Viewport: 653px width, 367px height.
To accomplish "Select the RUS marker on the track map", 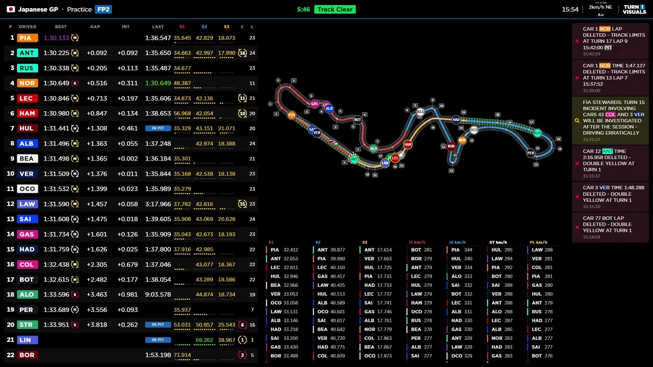I will (537, 133).
